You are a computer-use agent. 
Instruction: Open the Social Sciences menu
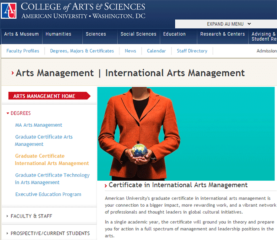click(x=138, y=34)
